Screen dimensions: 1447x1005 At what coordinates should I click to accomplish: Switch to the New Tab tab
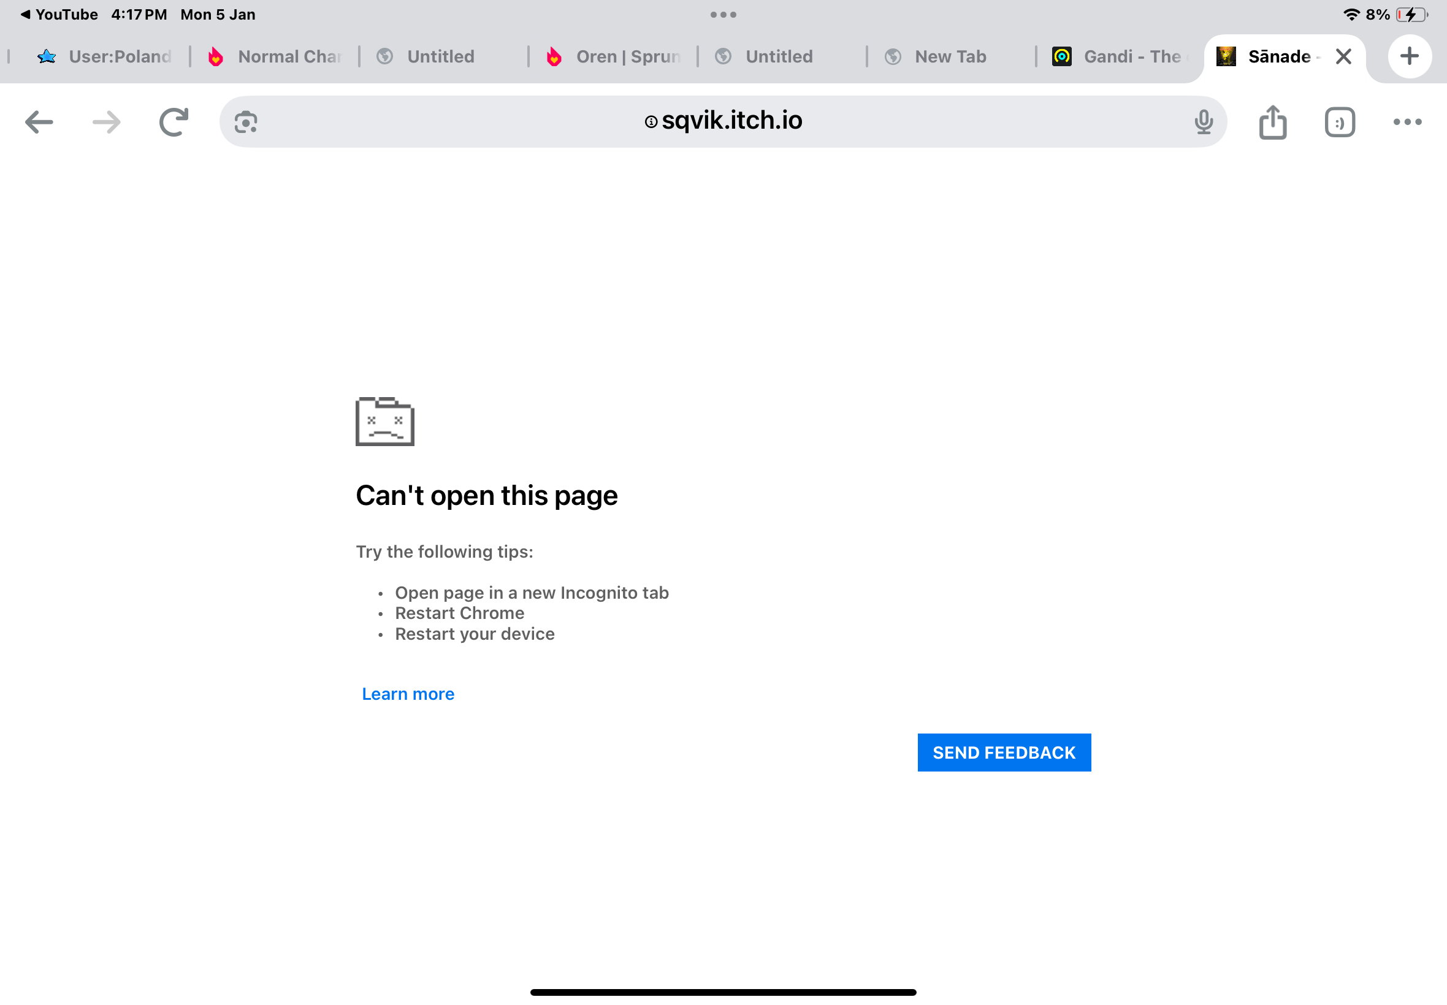pyautogui.click(x=950, y=56)
